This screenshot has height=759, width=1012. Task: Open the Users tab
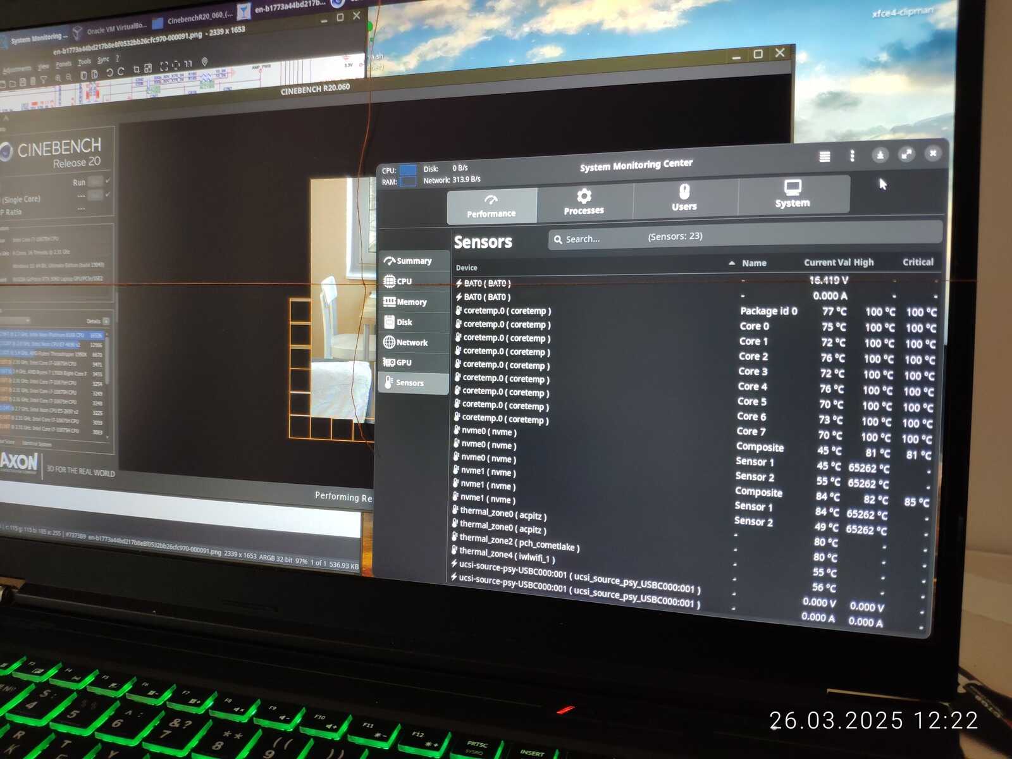tap(684, 198)
